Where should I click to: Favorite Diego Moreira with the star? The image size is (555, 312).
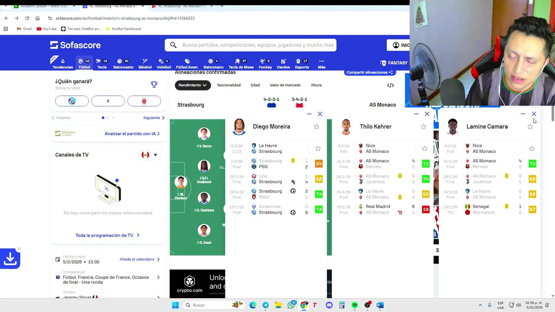click(317, 127)
